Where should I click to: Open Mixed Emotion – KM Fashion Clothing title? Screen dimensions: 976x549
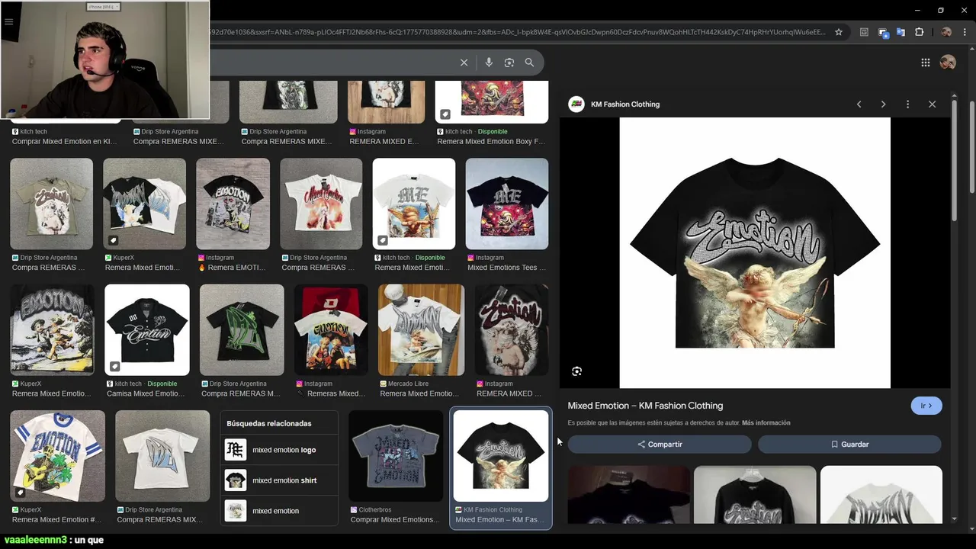click(x=645, y=406)
